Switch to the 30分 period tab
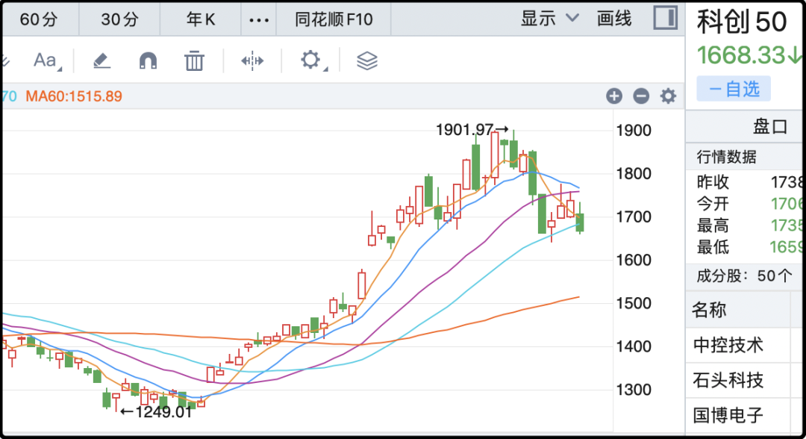The width and height of the screenshot is (806, 439). (119, 19)
